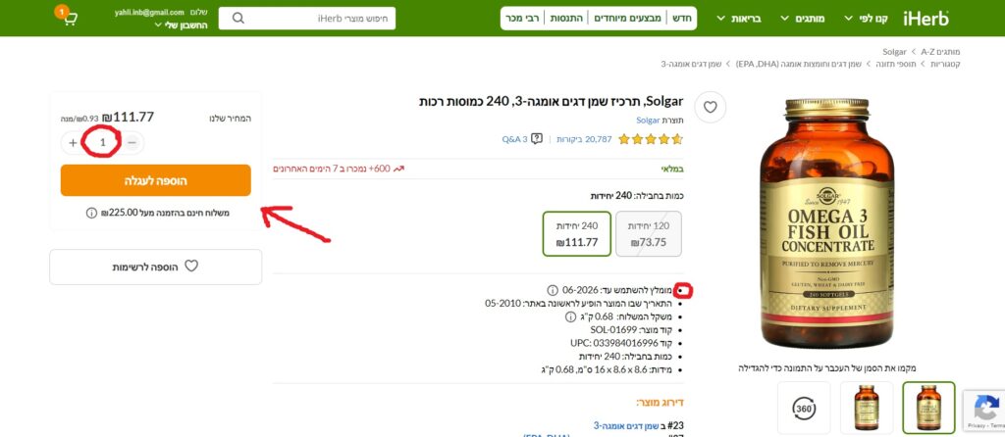
Task: Open the 360 degree view thumbnail
Action: 804,408
